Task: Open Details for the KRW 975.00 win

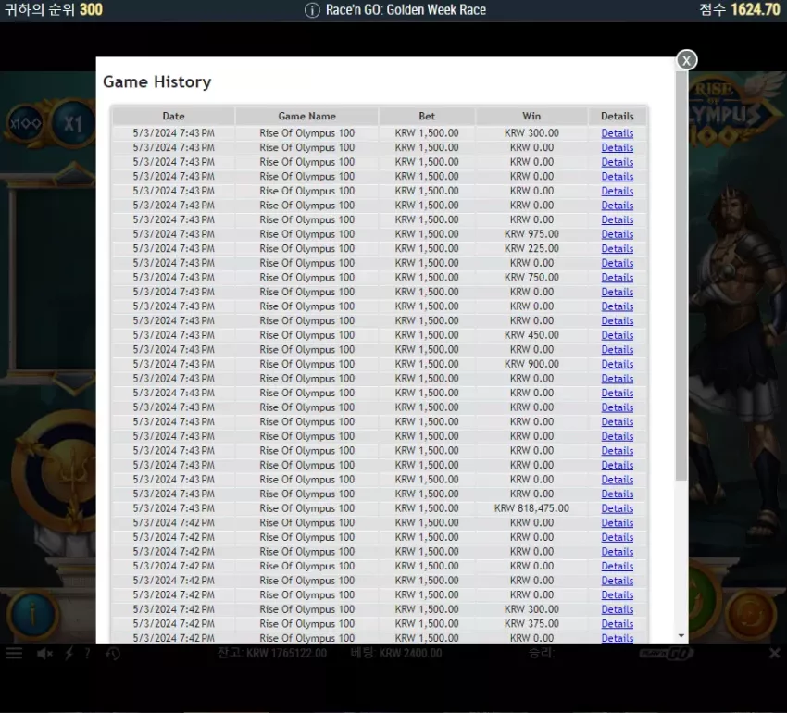Action: (618, 234)
